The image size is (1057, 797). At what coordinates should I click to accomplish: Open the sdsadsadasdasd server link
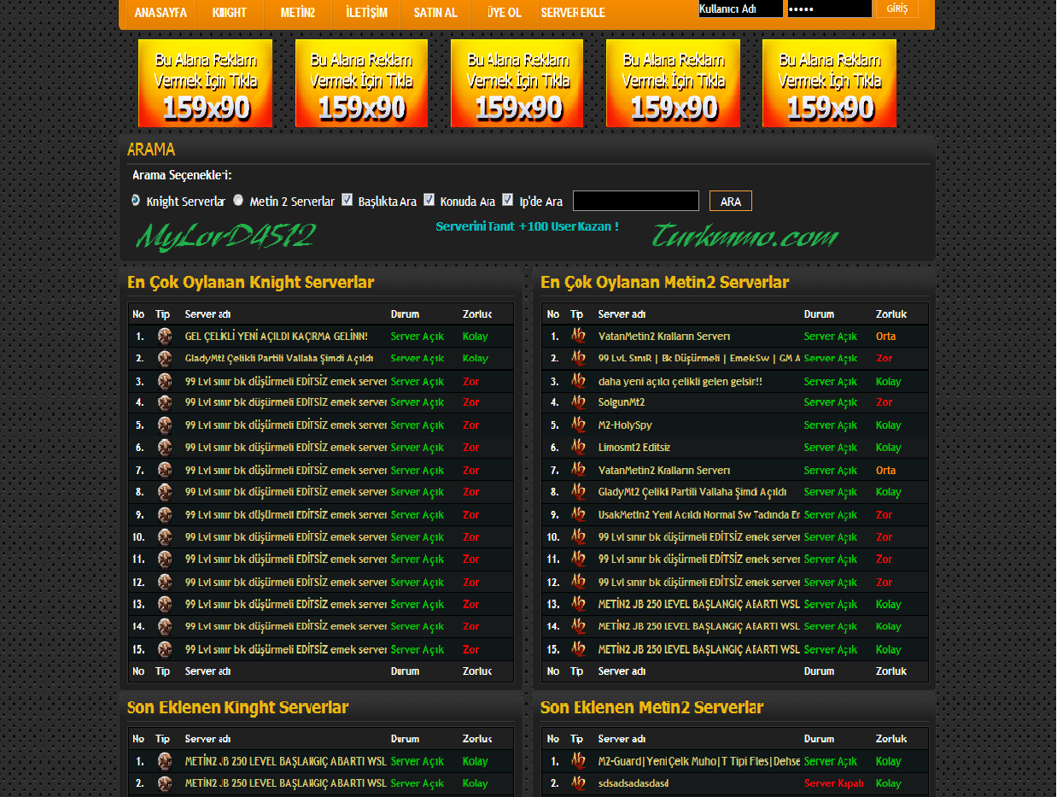pyautogui.click(x=634, y=783)
